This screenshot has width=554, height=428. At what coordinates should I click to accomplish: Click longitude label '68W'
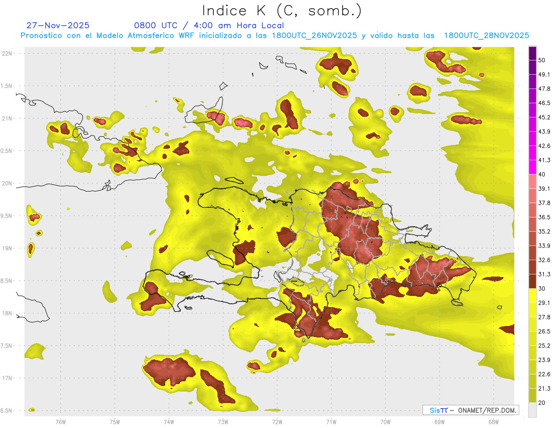(x=494, y=422)
